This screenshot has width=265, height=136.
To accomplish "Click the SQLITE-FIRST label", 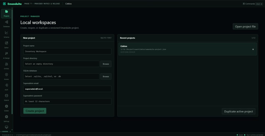I will pyautogui.click(x=106, y=38).
